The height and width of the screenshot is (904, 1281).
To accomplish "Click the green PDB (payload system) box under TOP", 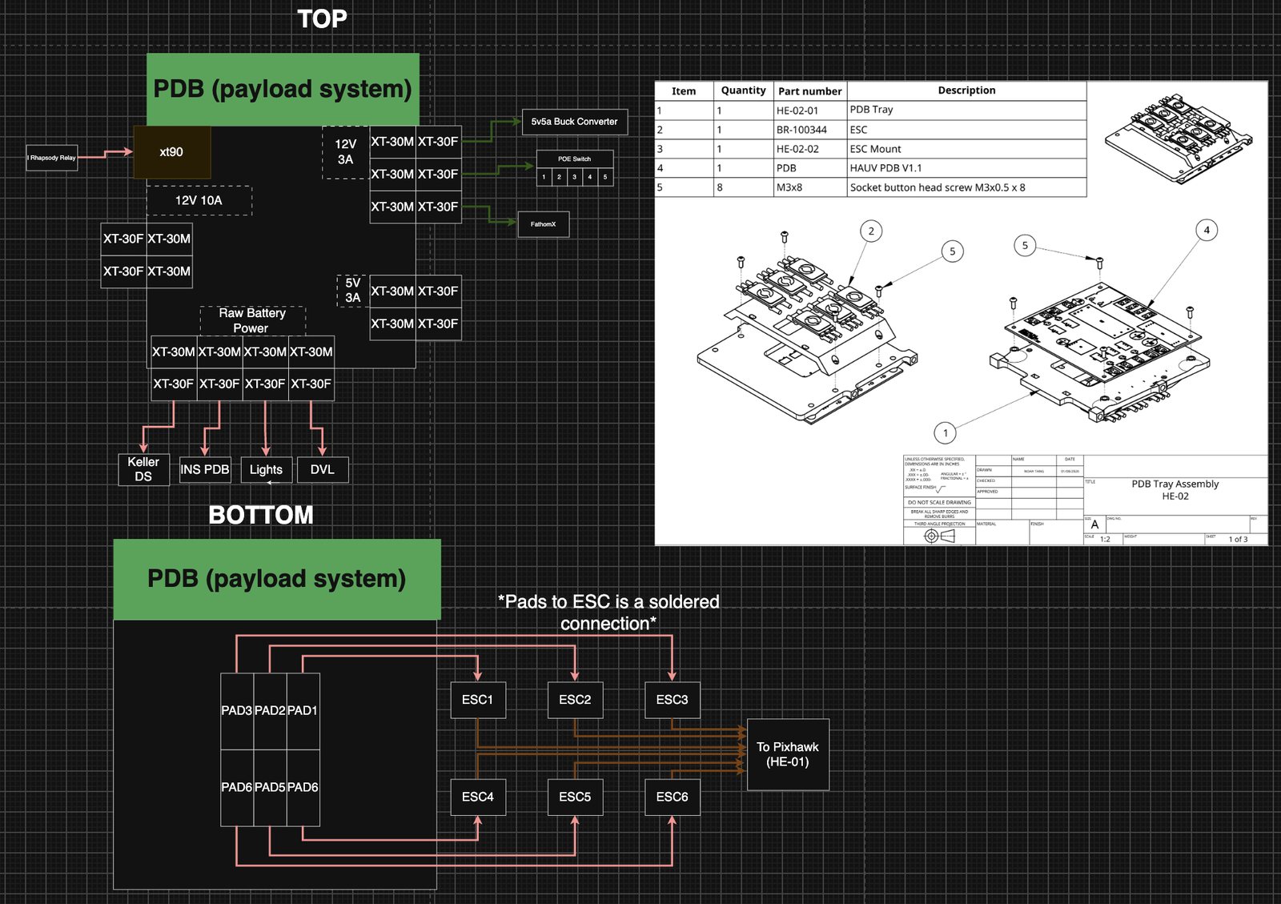I will pos(283,89).
